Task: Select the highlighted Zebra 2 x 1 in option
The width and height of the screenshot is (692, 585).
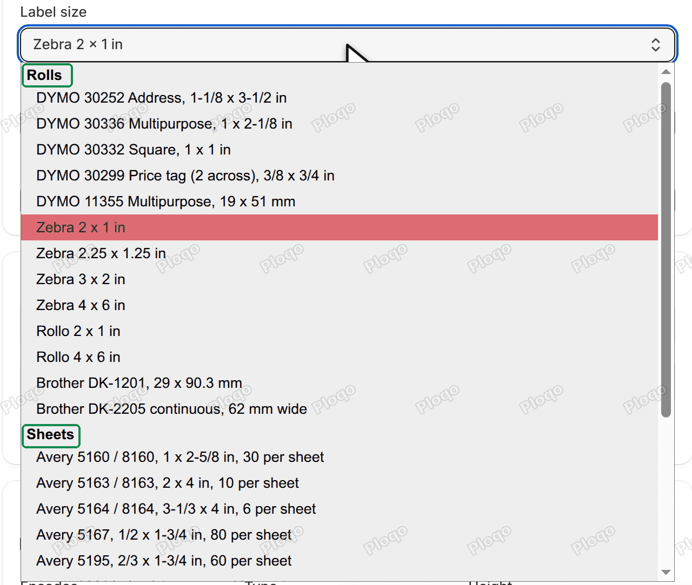Action: coord(340,227)
